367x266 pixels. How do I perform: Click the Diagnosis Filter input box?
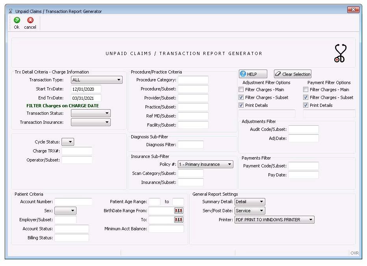[190, 145]
